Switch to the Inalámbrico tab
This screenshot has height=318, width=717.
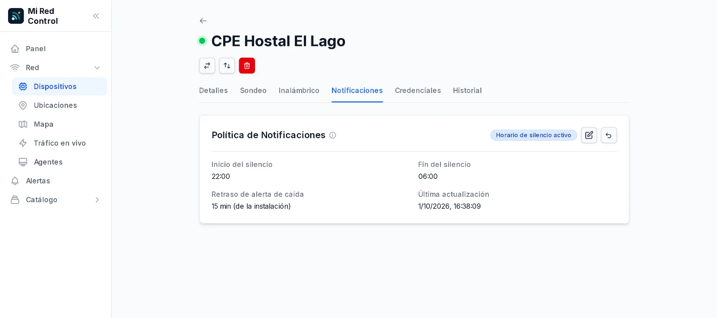(299, 90)
